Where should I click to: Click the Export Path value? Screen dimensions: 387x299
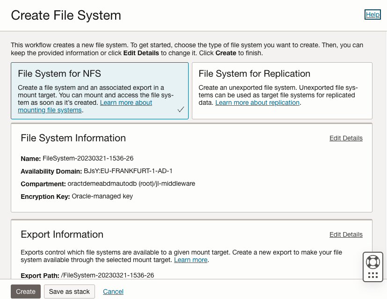pos(107,275)
